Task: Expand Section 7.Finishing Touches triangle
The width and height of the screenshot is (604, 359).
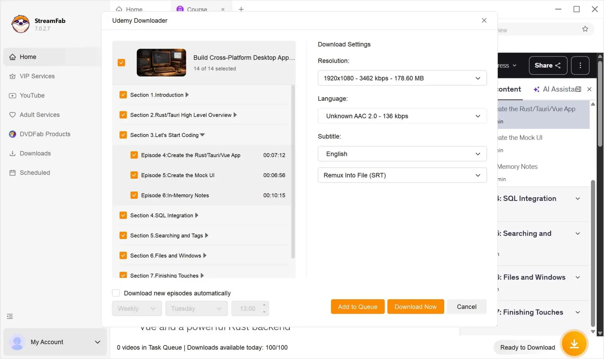Action: tap(202, 275)
